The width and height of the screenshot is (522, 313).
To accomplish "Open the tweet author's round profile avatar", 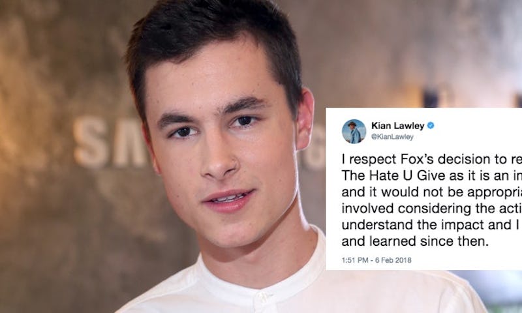I will point(354,131).
